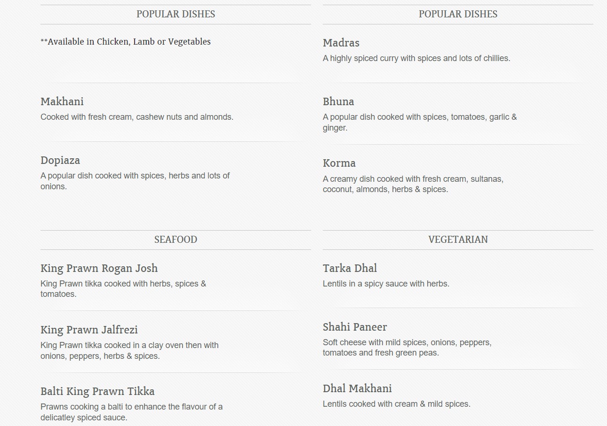Select Balti King Prawn Tikka heading
Screen dimensions: 607x426
[97, 391]
